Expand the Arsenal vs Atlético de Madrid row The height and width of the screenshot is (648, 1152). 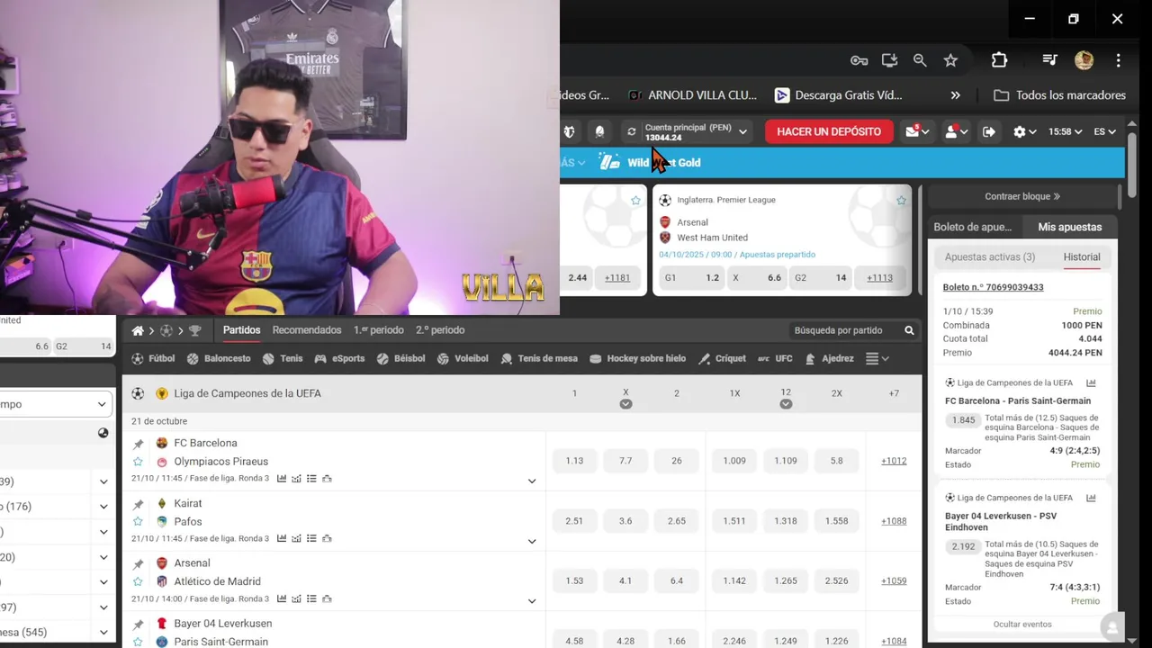(x=532, y=601)
